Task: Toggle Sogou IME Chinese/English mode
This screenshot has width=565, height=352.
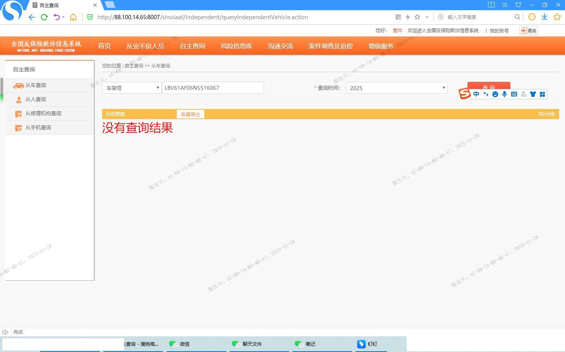Action: (476, 94)
